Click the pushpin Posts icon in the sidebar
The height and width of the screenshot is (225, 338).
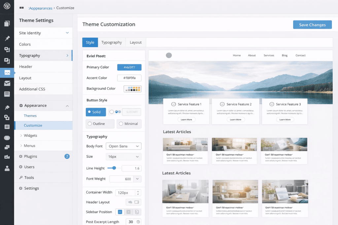(x=7, y=38)
